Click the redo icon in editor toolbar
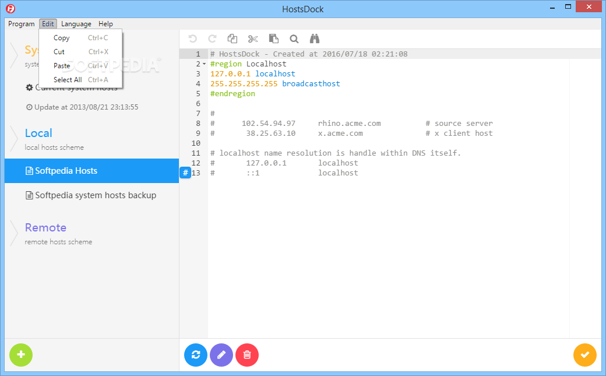 (x=212, y=38)
